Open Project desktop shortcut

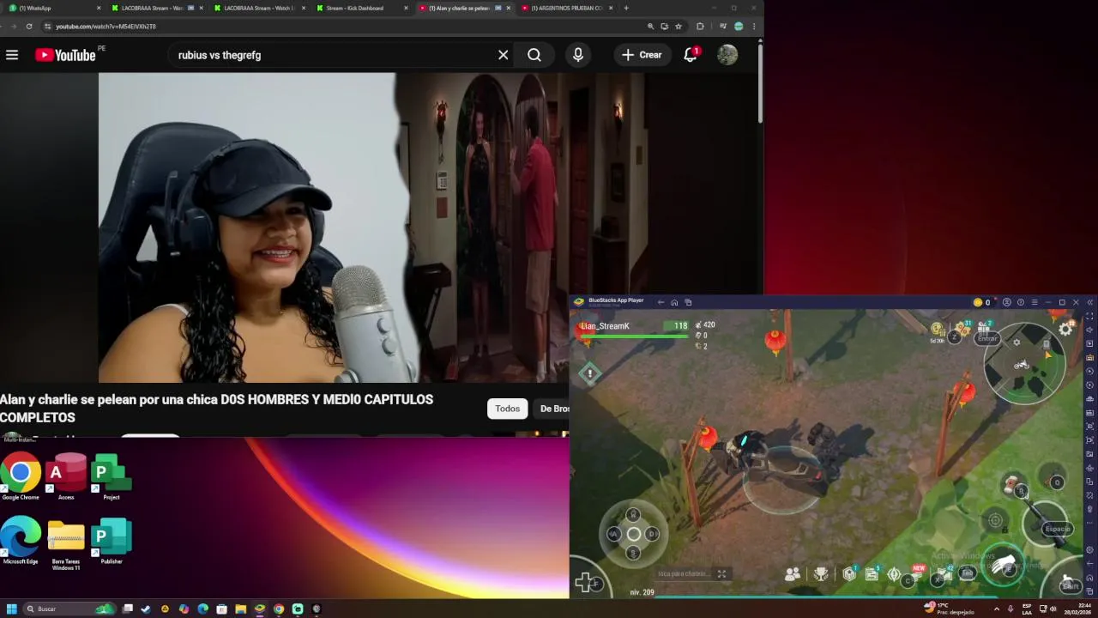coord(112,476)
